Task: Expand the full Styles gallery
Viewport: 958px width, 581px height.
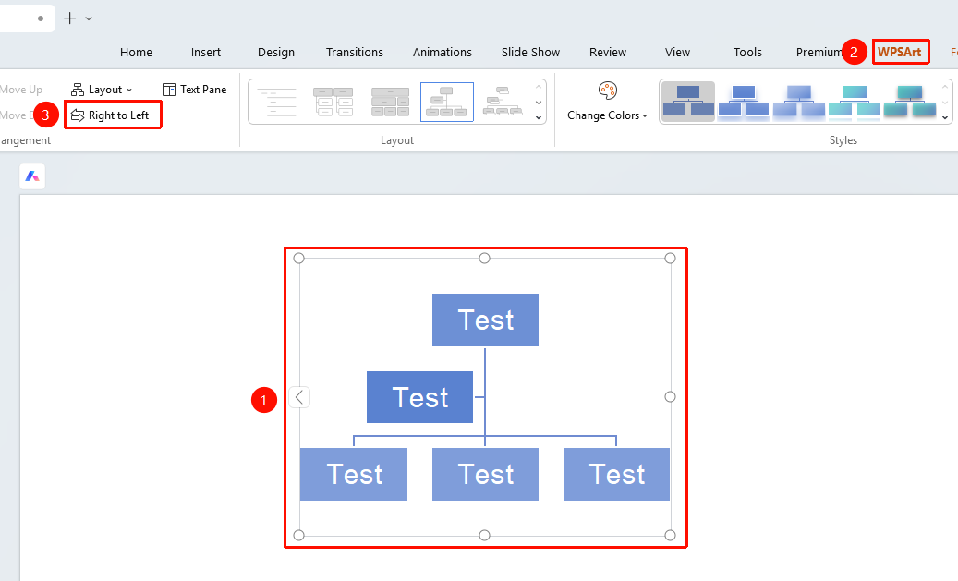Action: (x=944, y=116)
